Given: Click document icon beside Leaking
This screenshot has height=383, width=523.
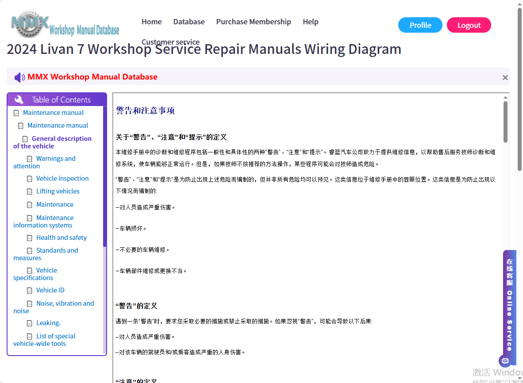Looking at the screenshot, I should [x=29, y=323].
